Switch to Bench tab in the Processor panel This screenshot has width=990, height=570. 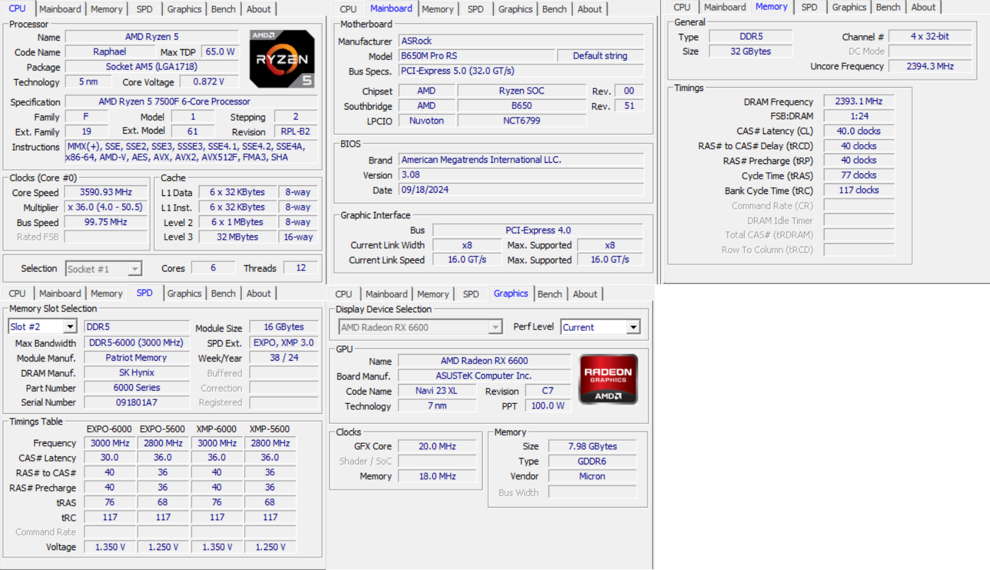(x=223, y=9)
